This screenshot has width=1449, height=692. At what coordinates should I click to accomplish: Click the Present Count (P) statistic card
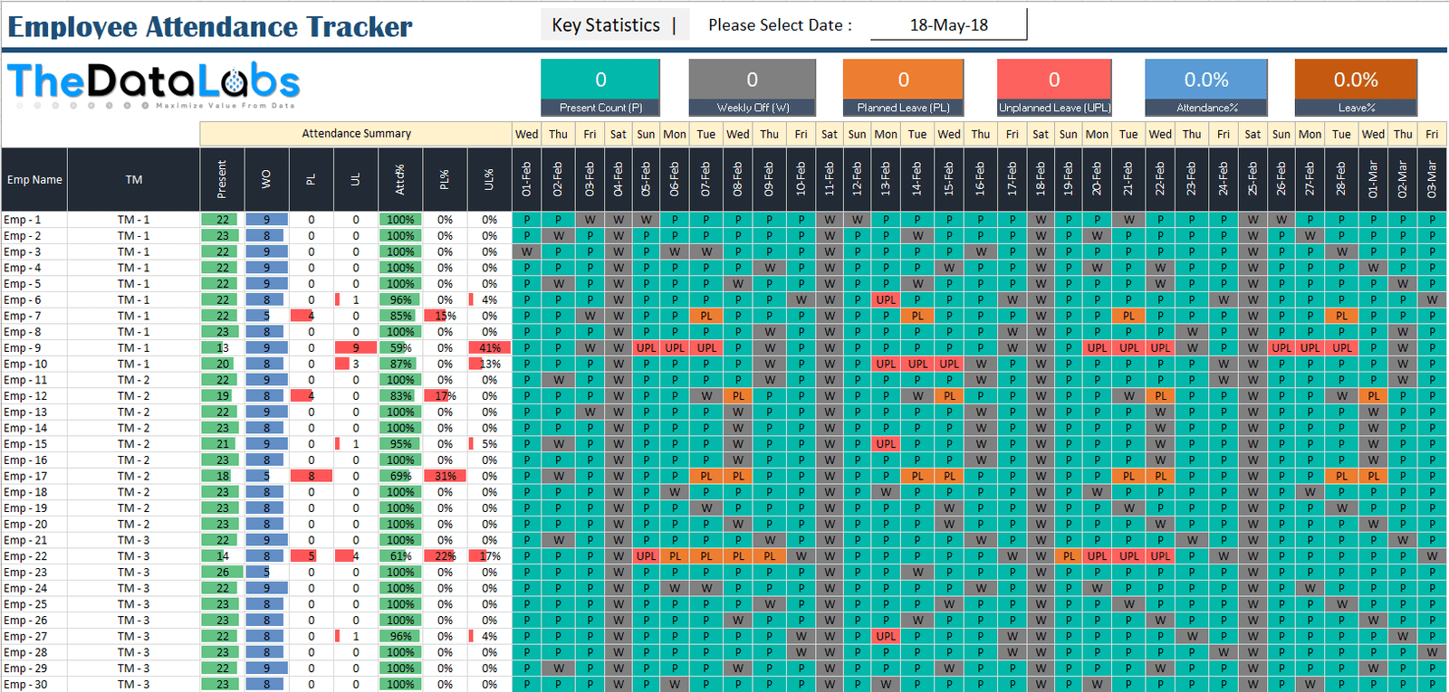tap(600, 88)
